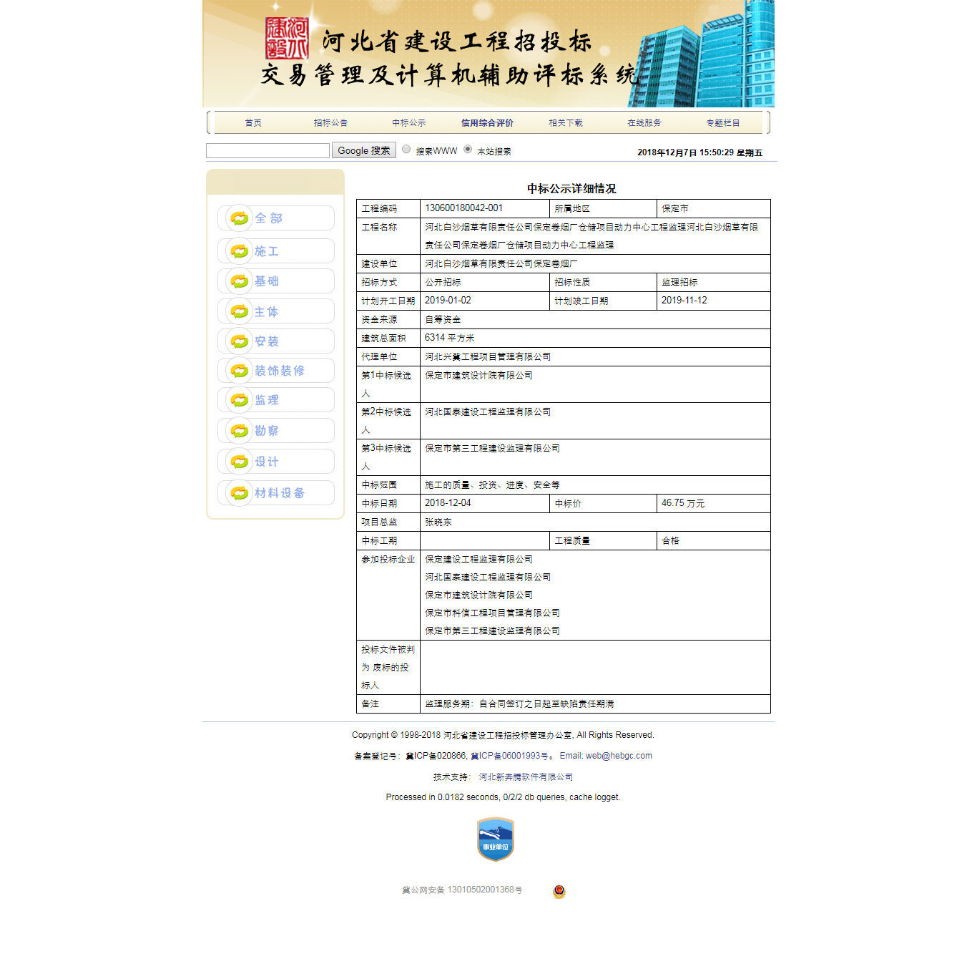
Task: Open the 首页 navigation menu item
Action: coord(253,123)
